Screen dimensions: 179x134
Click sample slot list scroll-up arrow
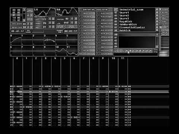[x=157, y=35]
